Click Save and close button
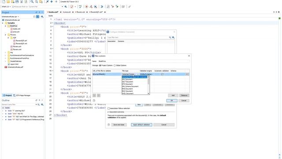Image resolution: width=282 pixels, height=159 pixels. pyautogui.click(x=119, y=125)
